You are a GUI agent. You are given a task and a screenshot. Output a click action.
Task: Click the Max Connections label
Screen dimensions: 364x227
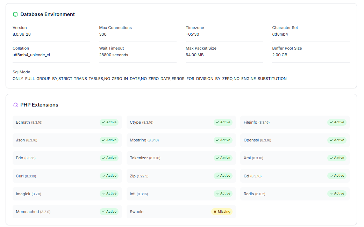(x=115, y=28)
